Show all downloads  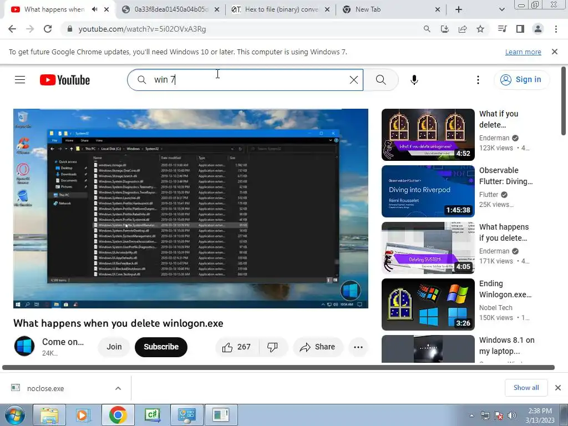coord(526,388)
